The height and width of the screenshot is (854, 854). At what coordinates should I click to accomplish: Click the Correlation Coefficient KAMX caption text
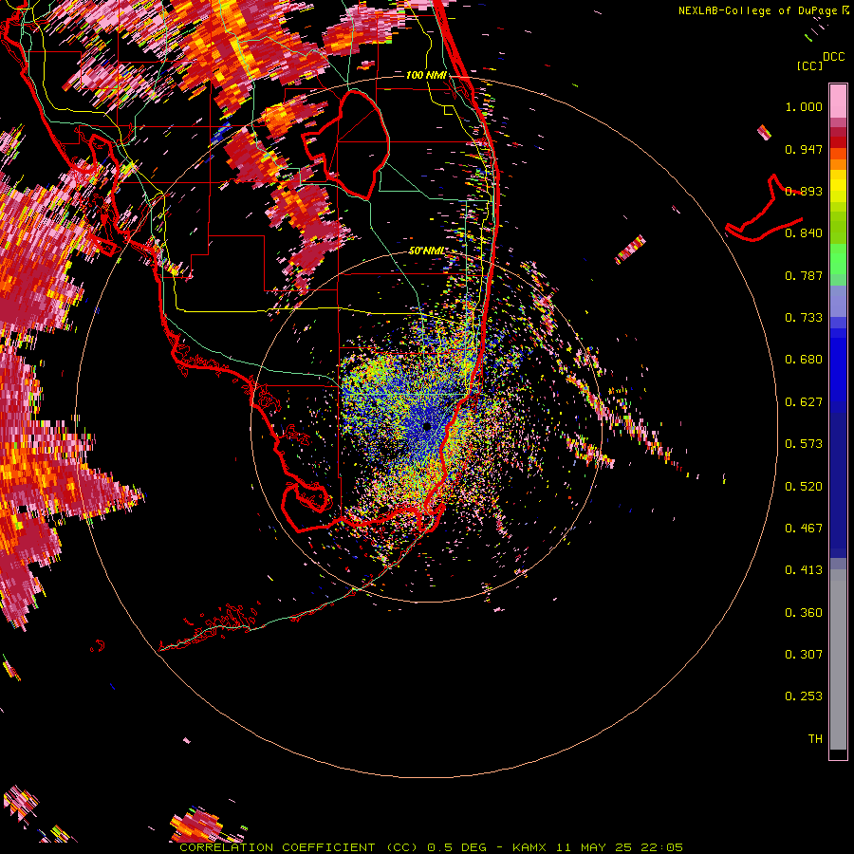(x=431, y=847)
